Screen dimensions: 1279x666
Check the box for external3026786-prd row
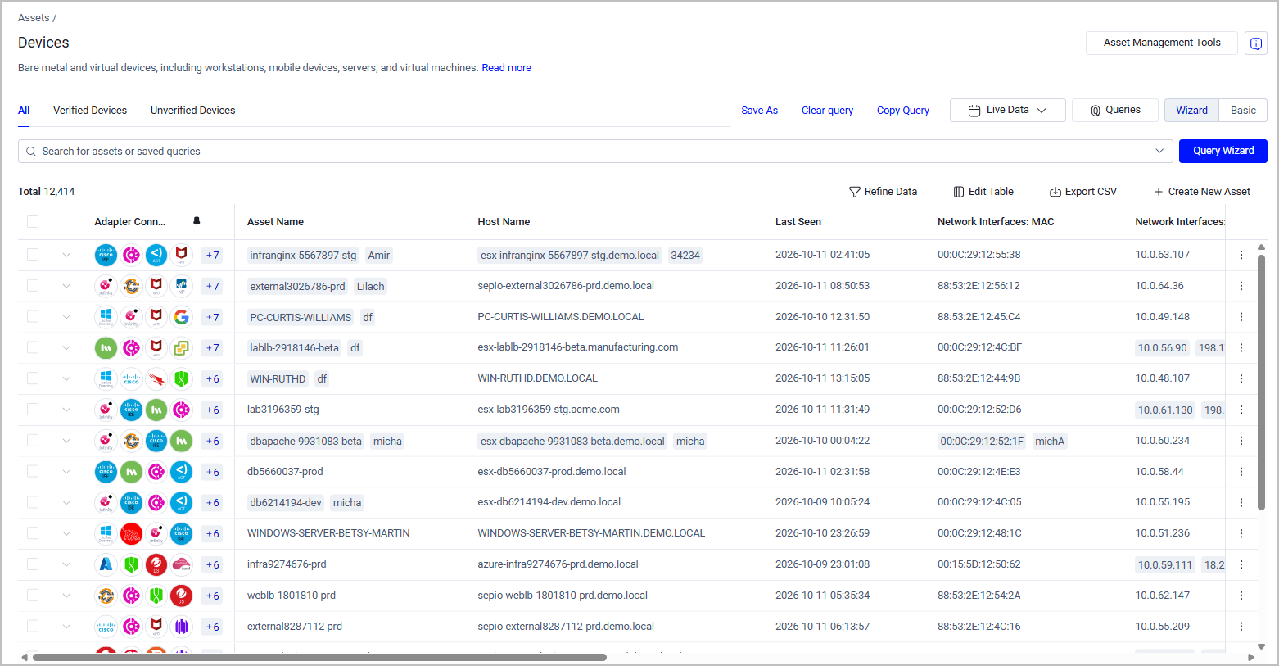pos(33,286)
